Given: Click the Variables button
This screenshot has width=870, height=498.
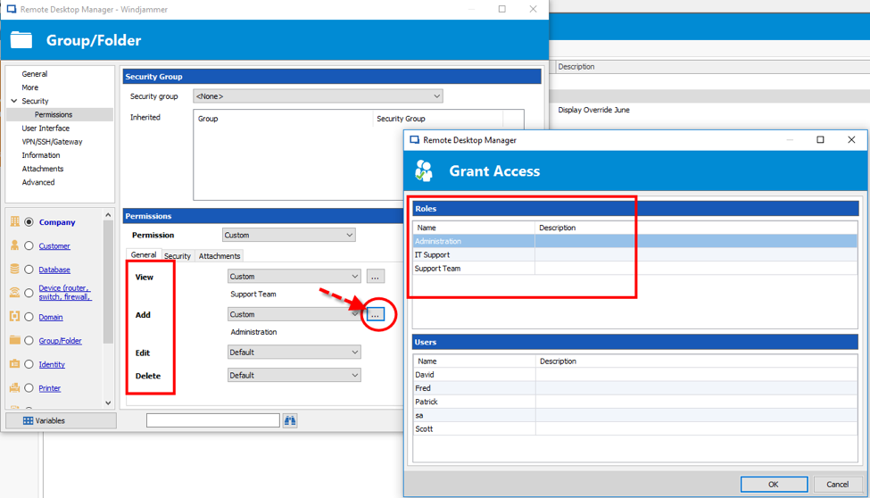Looking at the screenshot, I should point(61,421).
